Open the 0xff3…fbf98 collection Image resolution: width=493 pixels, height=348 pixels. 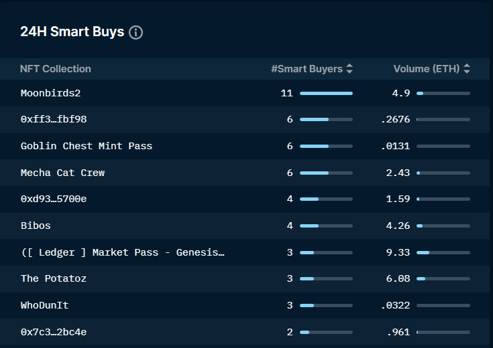54,119
